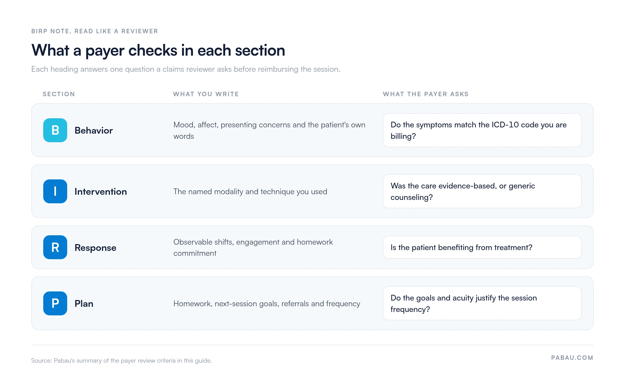This screenshot has width=625, height=391.
Task: Click the Source footnote about Pabau's summary
Action: pos(121,361)
